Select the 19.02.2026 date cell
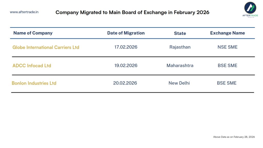 pyautogui.click(x=126, y=66)
